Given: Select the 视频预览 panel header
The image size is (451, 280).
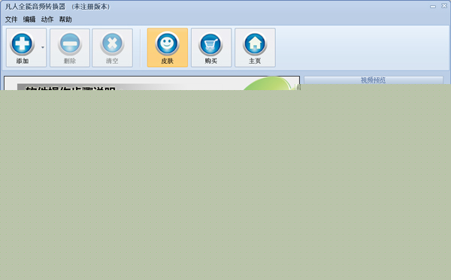Looking at the screenshot, I should coord(374,80).
